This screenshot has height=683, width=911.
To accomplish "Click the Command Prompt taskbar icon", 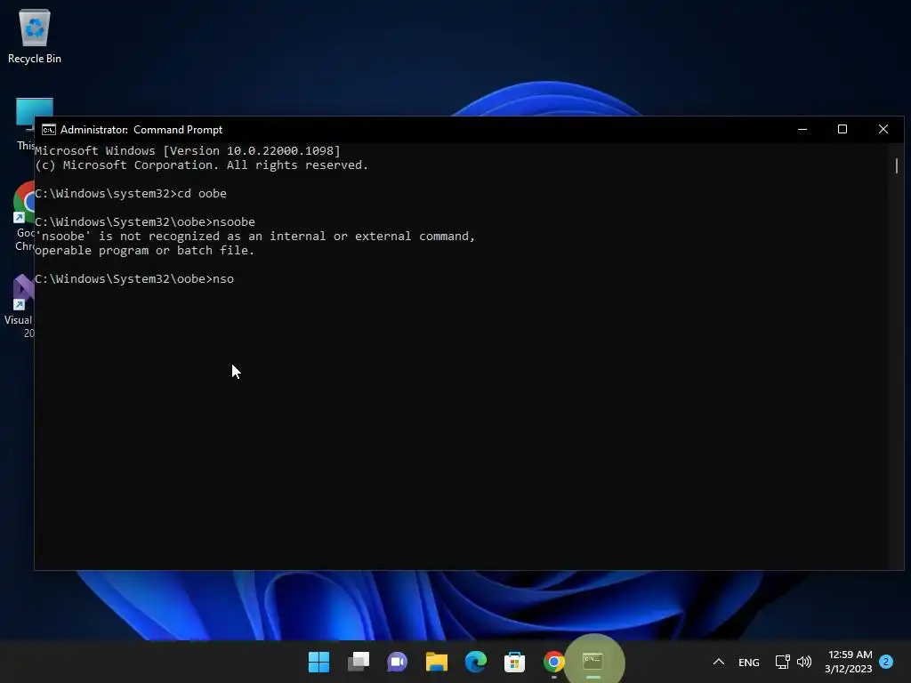I will (593, 662).
